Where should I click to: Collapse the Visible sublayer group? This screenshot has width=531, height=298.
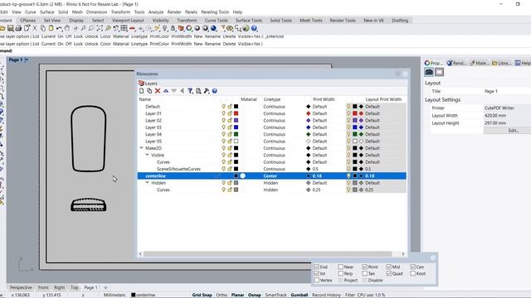147,155
